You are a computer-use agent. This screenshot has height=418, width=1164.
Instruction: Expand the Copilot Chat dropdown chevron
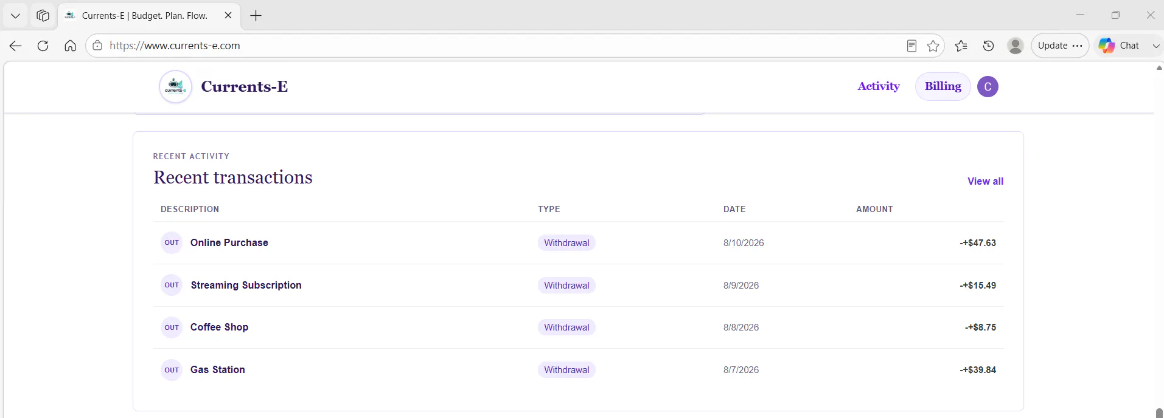pos(1155,46)
